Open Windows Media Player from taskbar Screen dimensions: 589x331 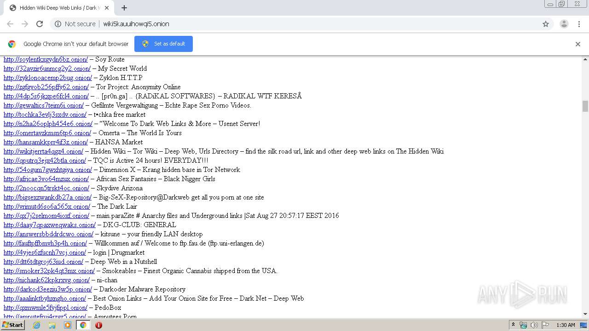tap(68, 325)
